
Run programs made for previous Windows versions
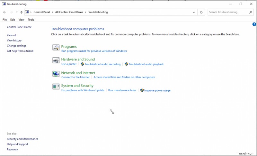[94, 51]
